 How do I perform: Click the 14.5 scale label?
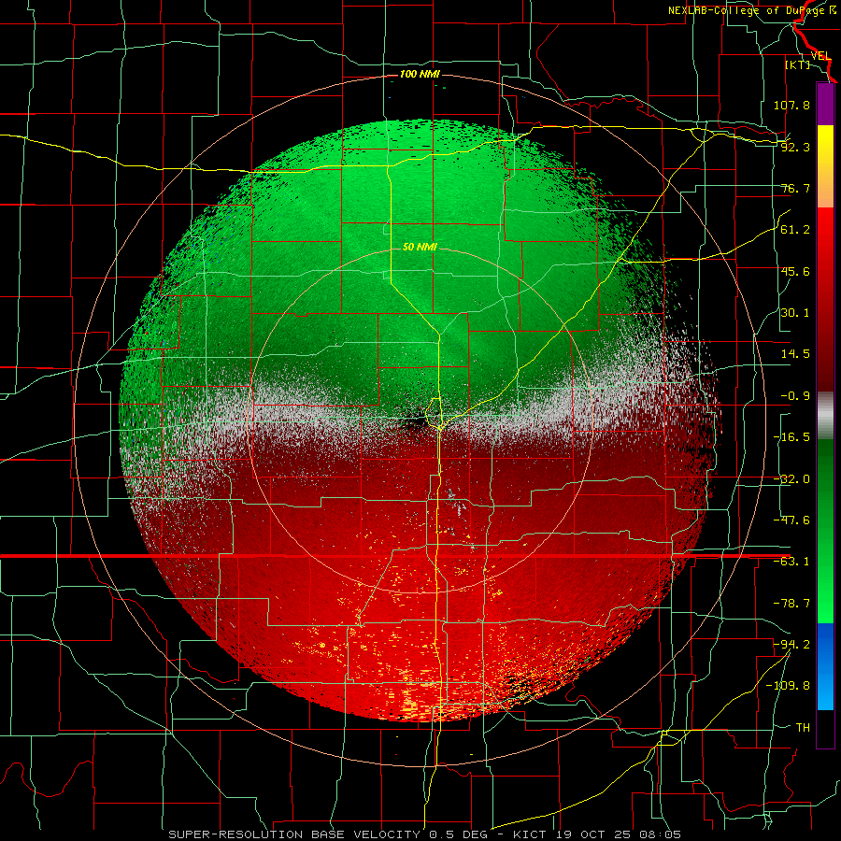795,354
